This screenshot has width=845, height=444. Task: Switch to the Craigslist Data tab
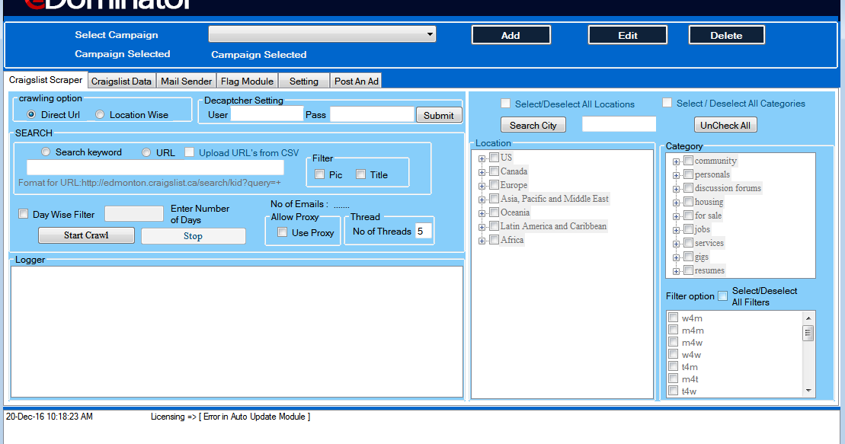tap(122, 80)
